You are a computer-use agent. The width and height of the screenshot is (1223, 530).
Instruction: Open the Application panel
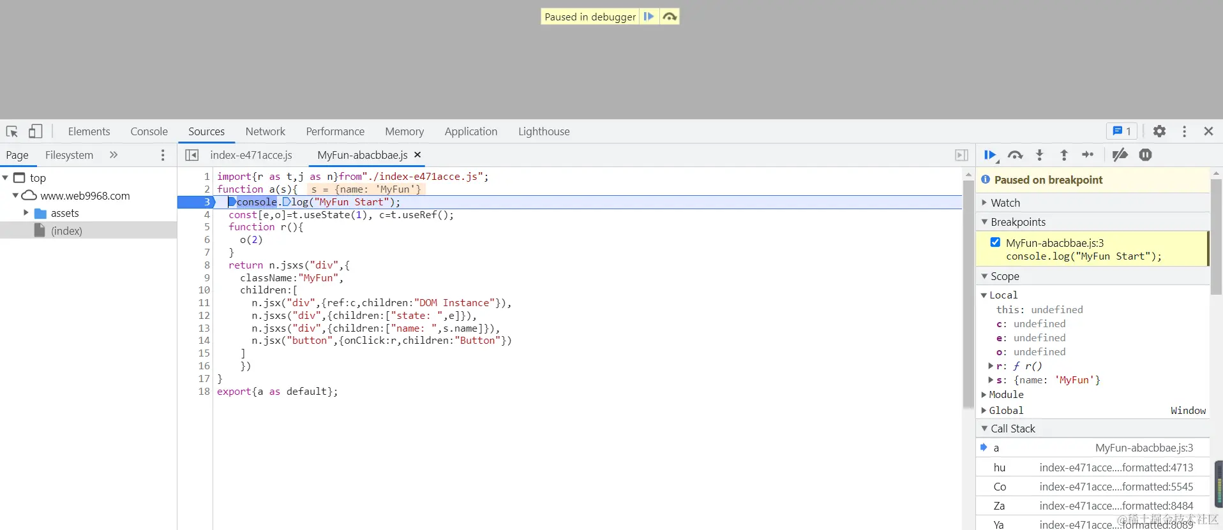tap(470, 131)
